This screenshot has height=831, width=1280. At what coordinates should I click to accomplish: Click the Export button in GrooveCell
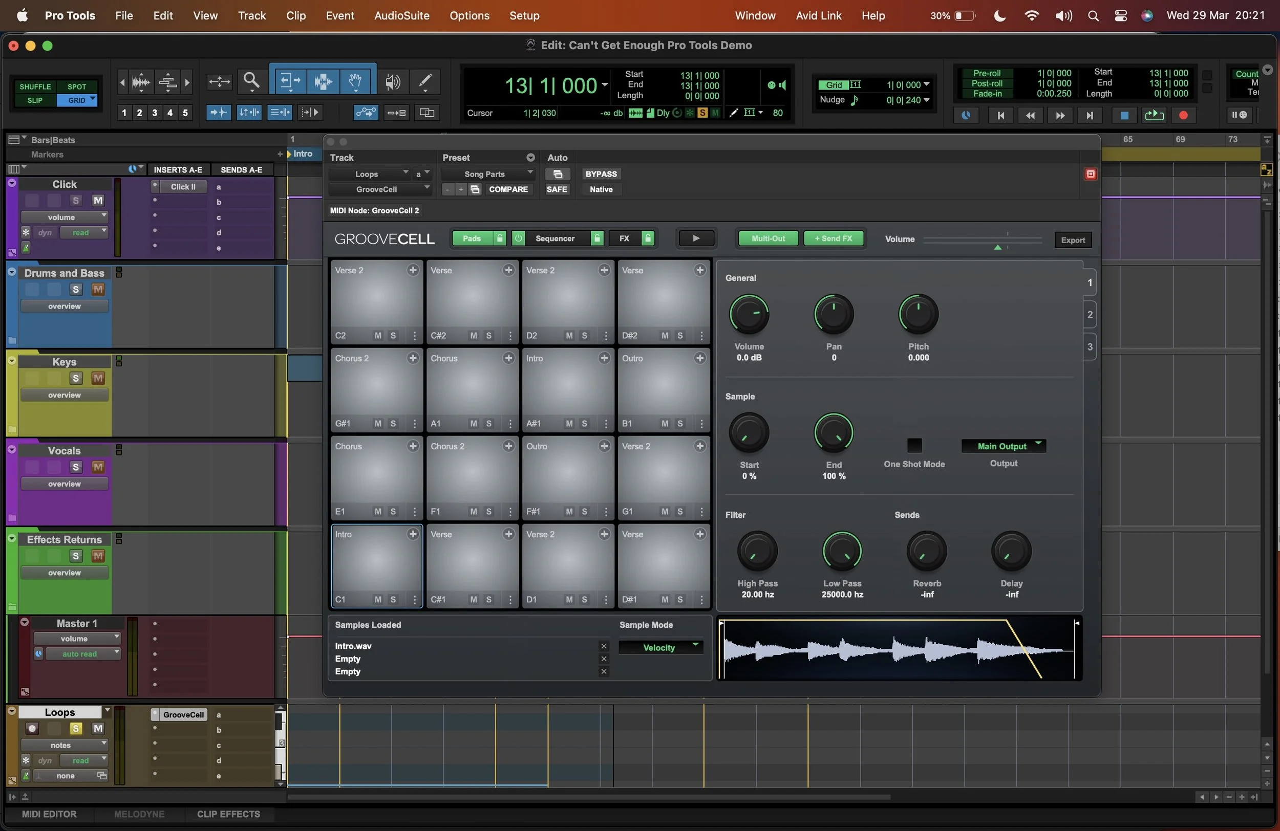coord(1073,240)
